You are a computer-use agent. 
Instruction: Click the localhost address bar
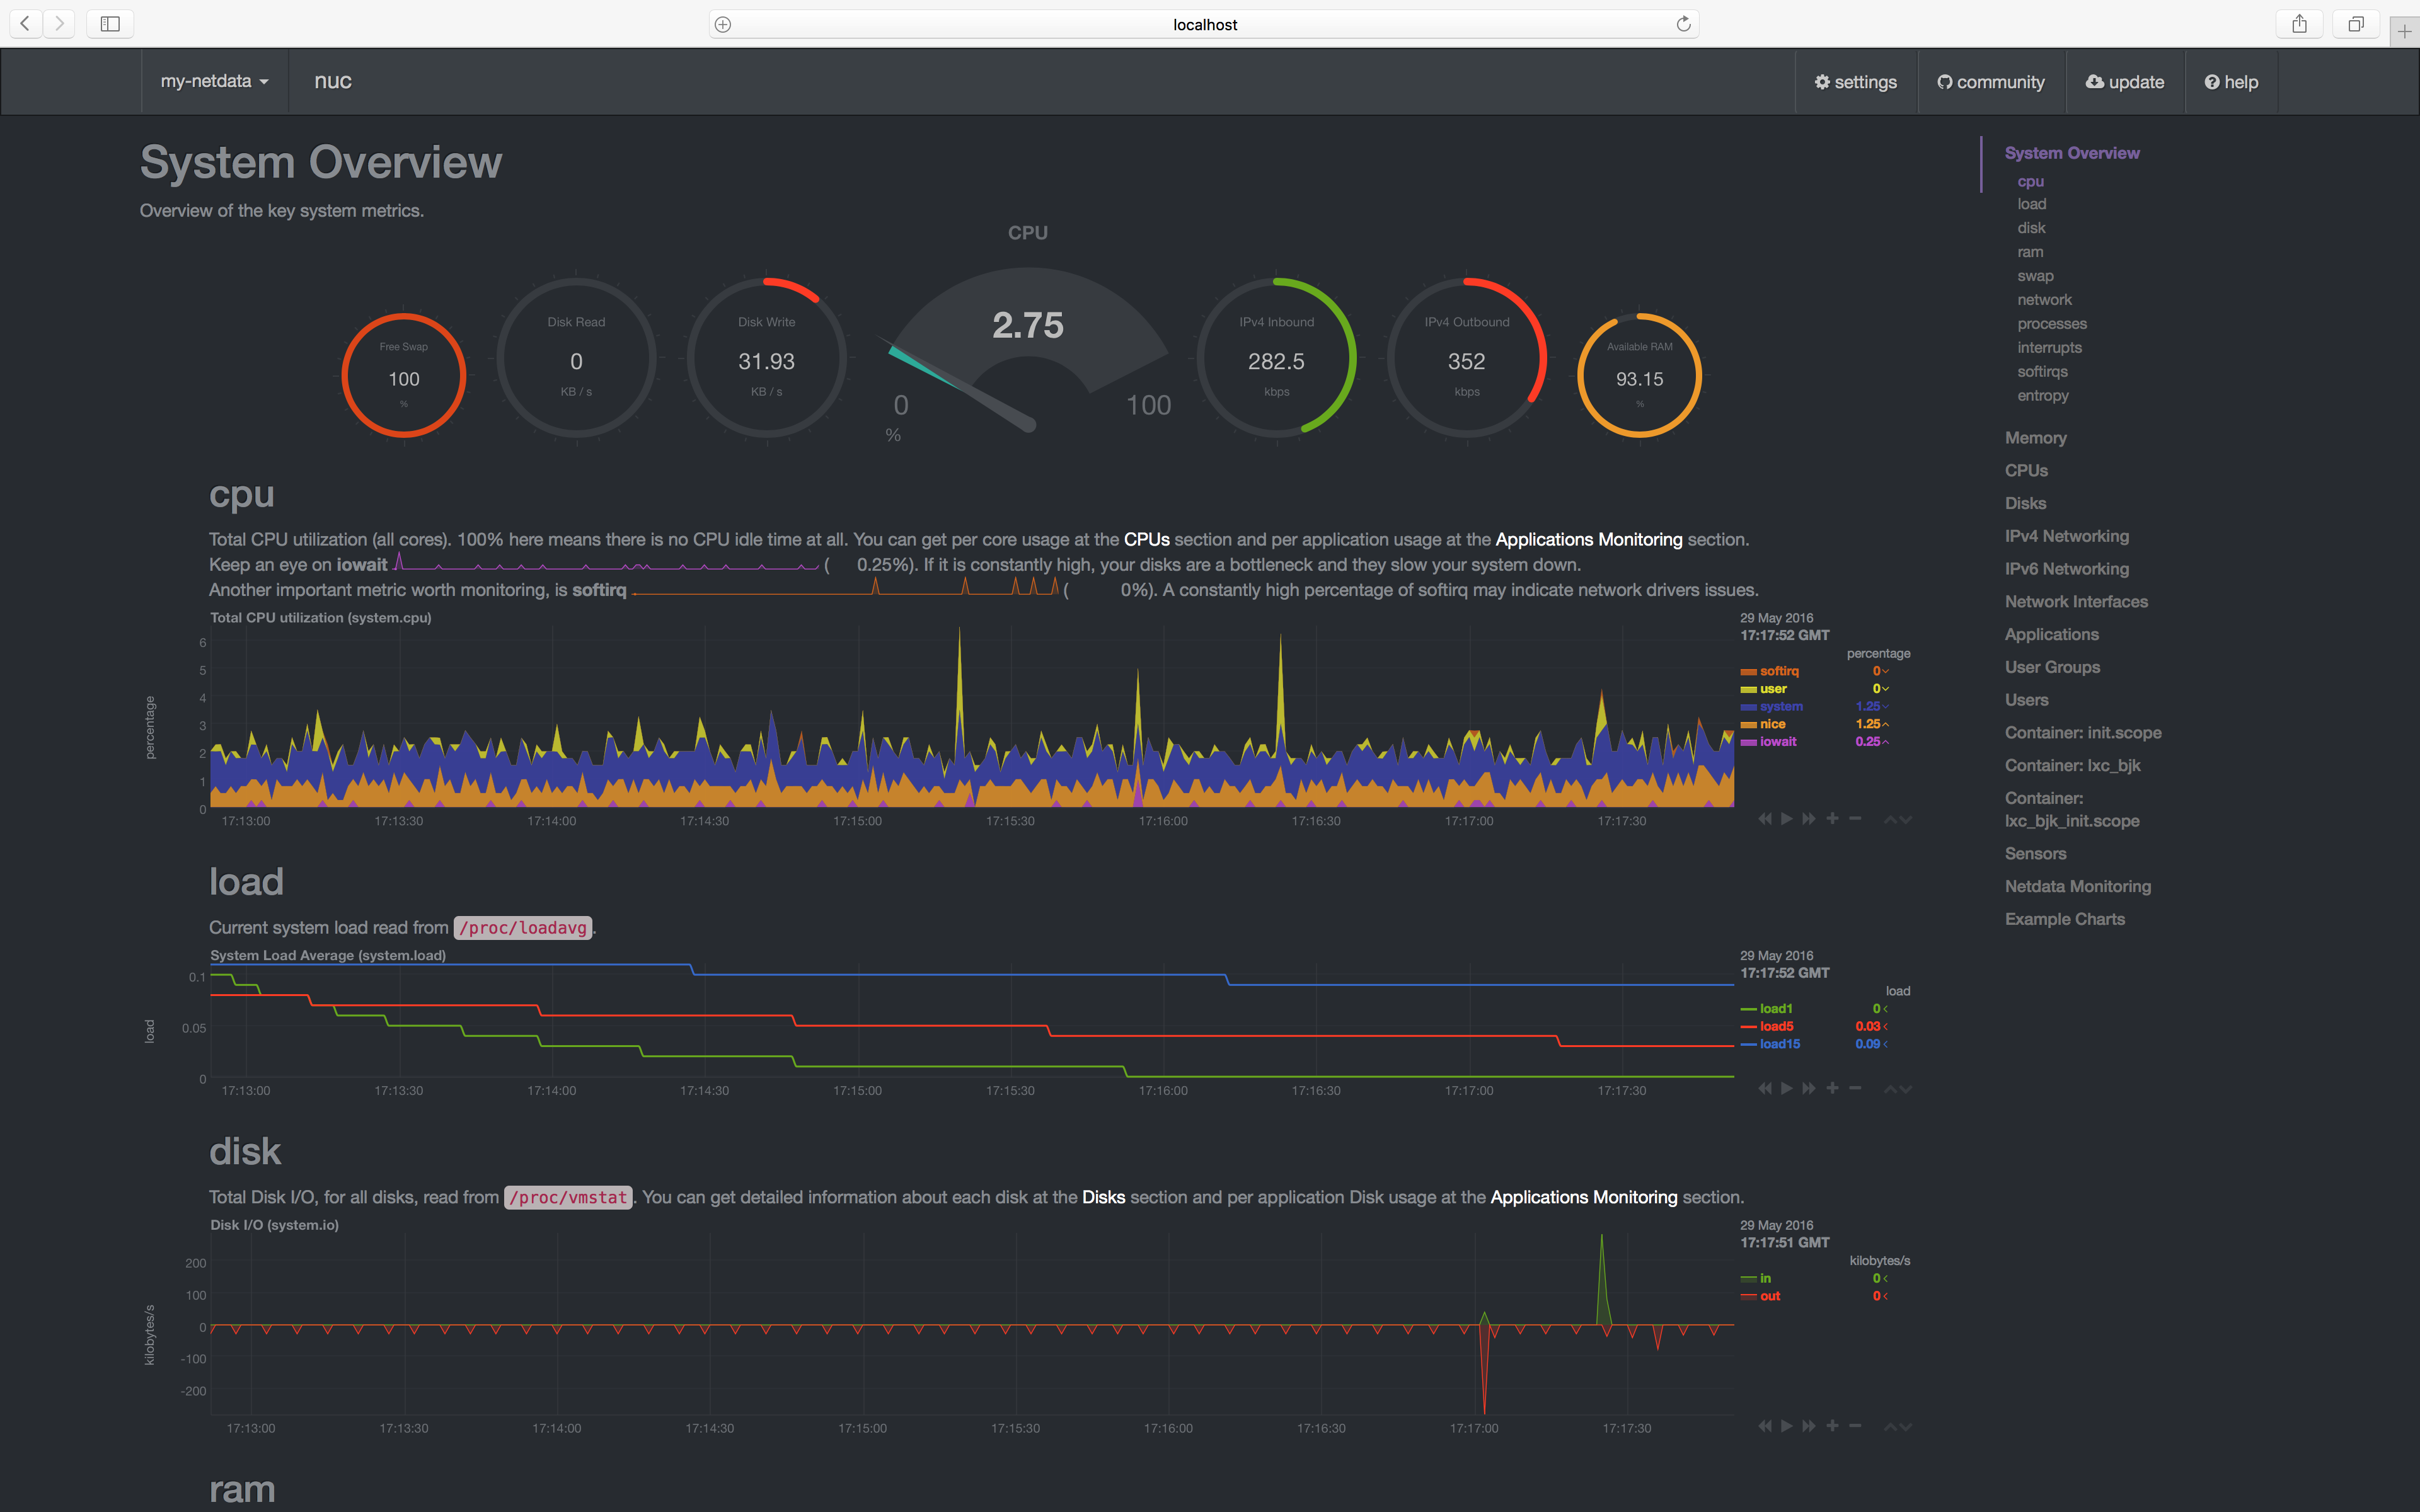1204,24
